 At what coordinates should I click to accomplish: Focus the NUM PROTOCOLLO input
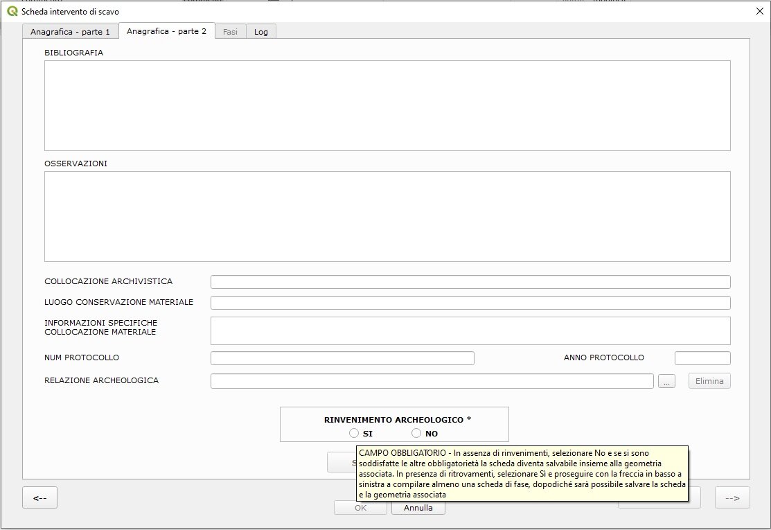pos(342,358)
